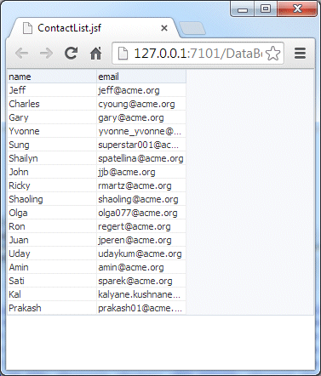Viewport: 321px width, 376px height.
Task: Reload the page with the refresh icon
Action: pos(71,54)
